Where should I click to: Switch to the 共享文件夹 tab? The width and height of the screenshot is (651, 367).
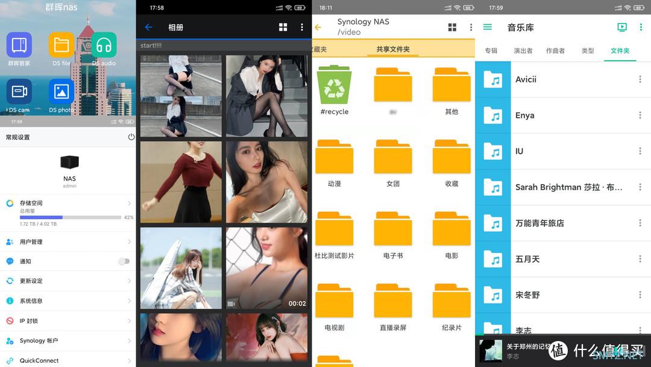393,49
